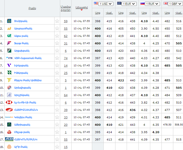This screenshot has width=183, height=150.
Task: Open the 15 branches link for ID Bank
Action: coord(66,147)
